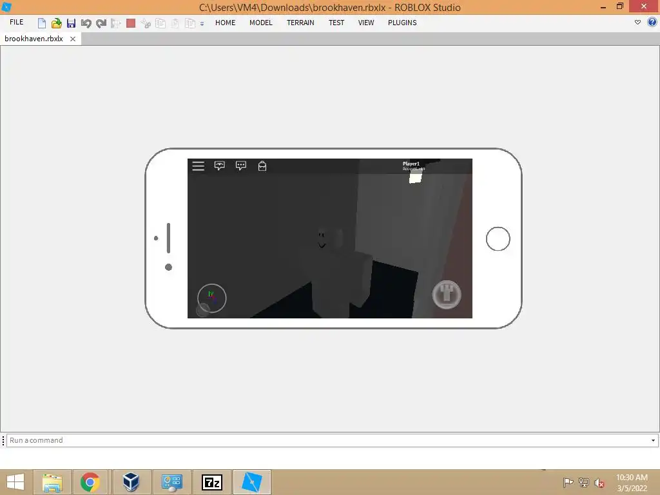The width and height of the screenshot is (660, 495).
Task: Expand the command bar history dropdown
Action: (x=654, y=440)
